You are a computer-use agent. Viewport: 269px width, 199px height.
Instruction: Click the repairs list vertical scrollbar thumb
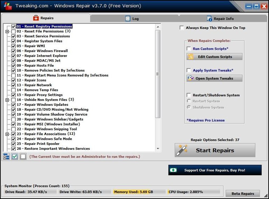tap(158, 74)
